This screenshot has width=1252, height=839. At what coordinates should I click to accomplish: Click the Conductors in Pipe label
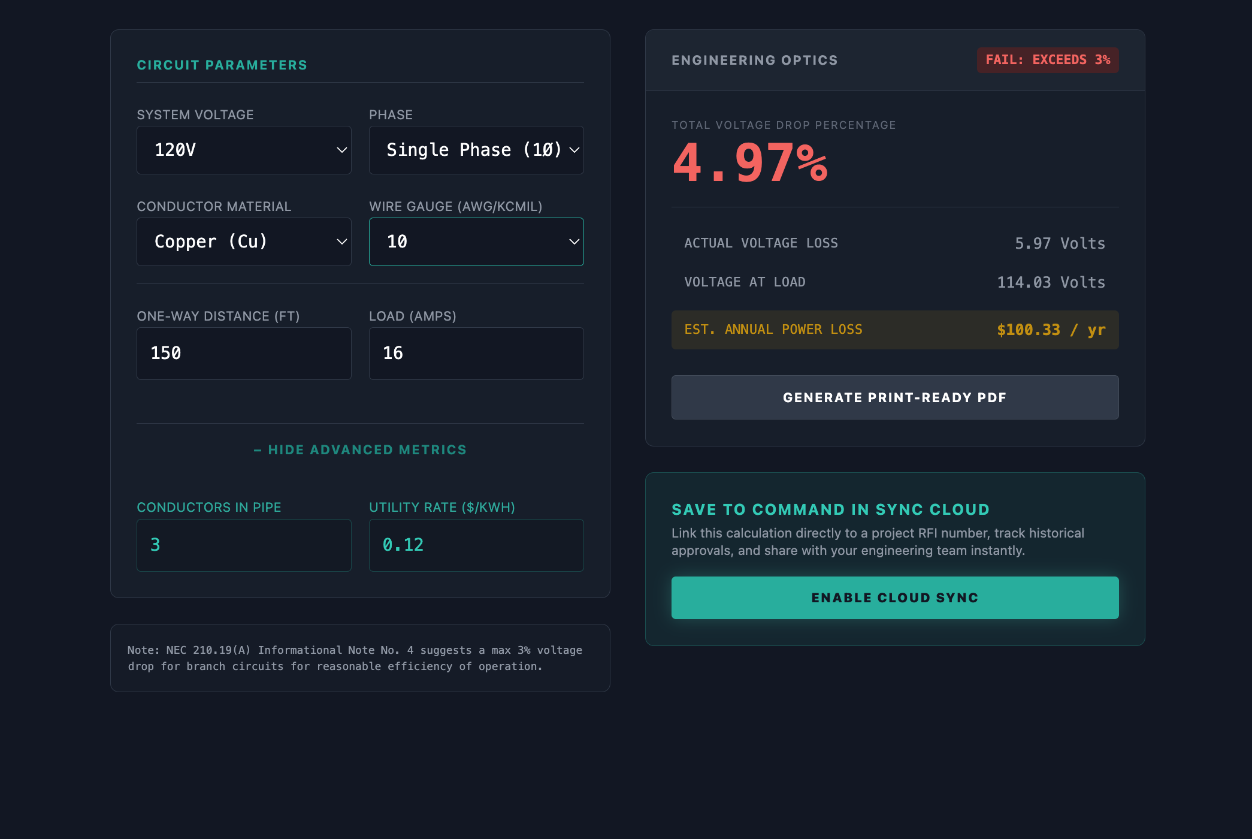pyautogui.click(x=209, y=507)
